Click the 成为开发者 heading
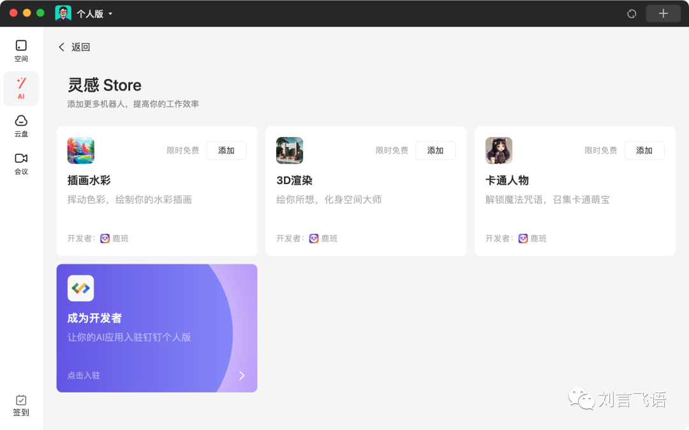 [x=94, y=318]
